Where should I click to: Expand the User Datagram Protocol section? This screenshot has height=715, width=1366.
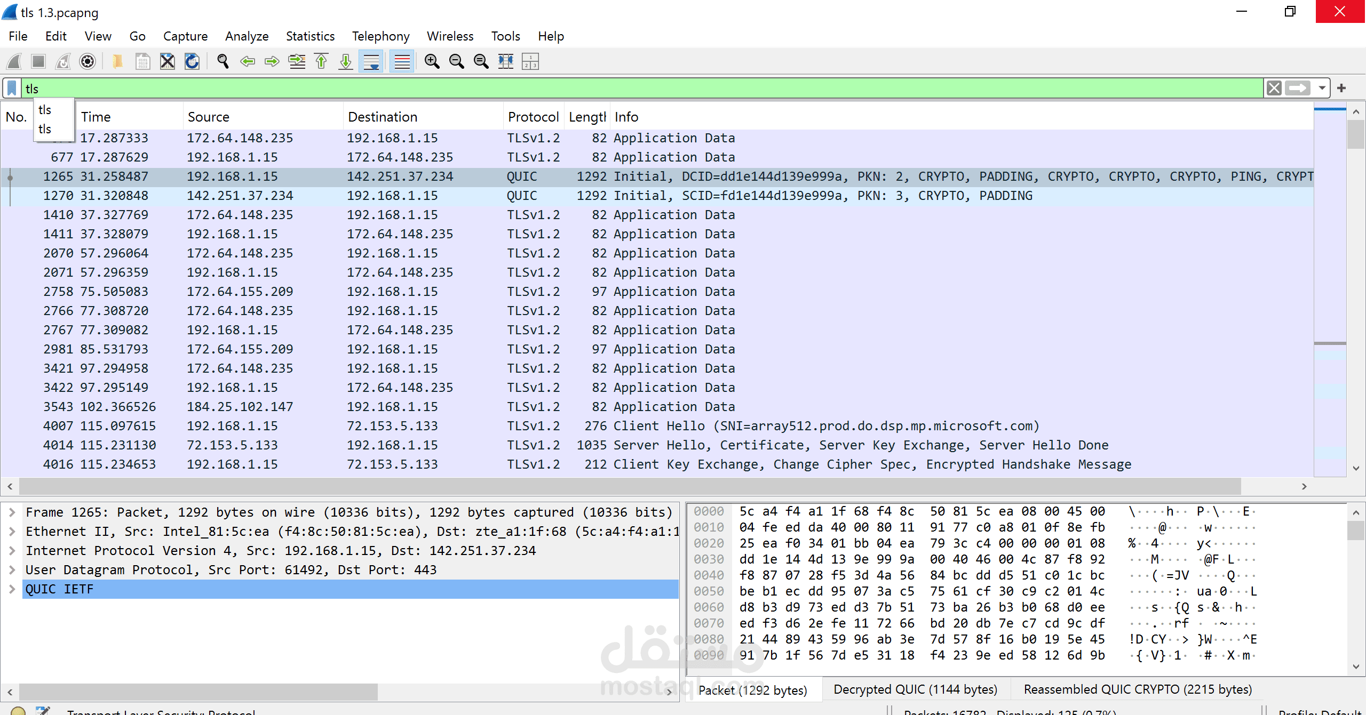(x=12, y=570)
